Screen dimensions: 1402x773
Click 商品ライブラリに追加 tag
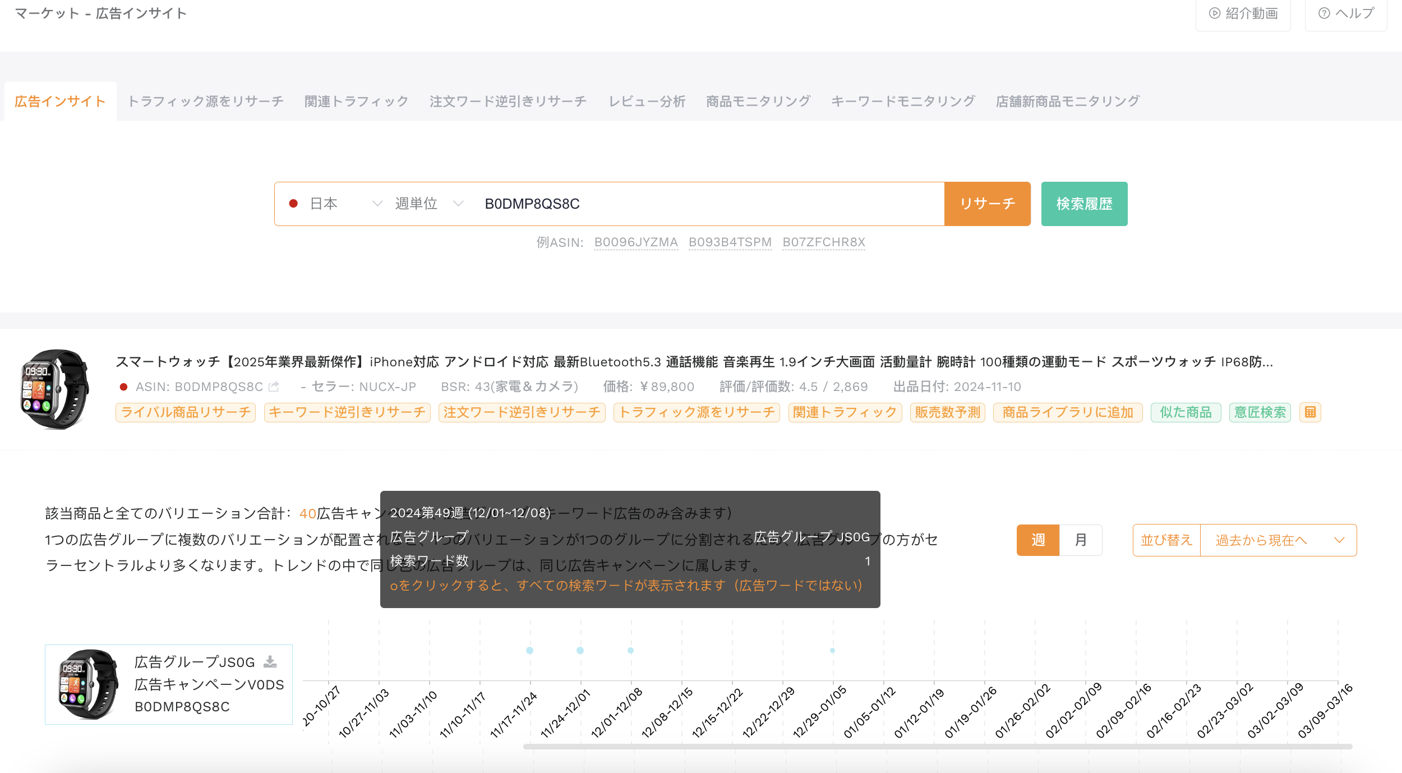[1068, 412]
